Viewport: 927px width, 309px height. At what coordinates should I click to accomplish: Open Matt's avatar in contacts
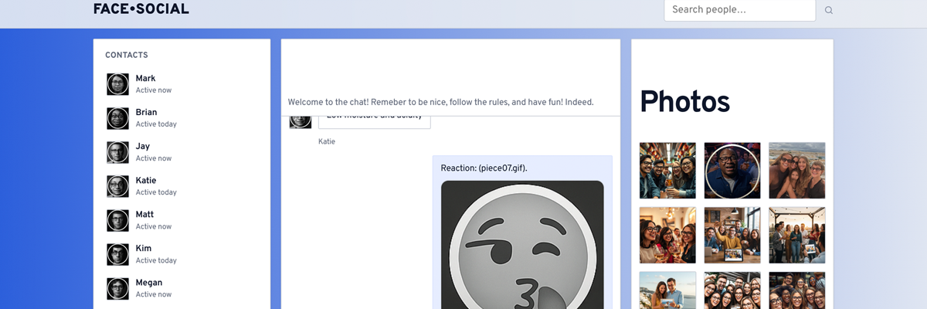(x=117, y=220)
